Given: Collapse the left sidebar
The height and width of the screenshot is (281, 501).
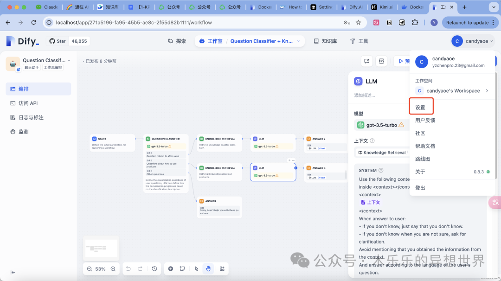Looking at the screenshot, I should click(13, 272).
